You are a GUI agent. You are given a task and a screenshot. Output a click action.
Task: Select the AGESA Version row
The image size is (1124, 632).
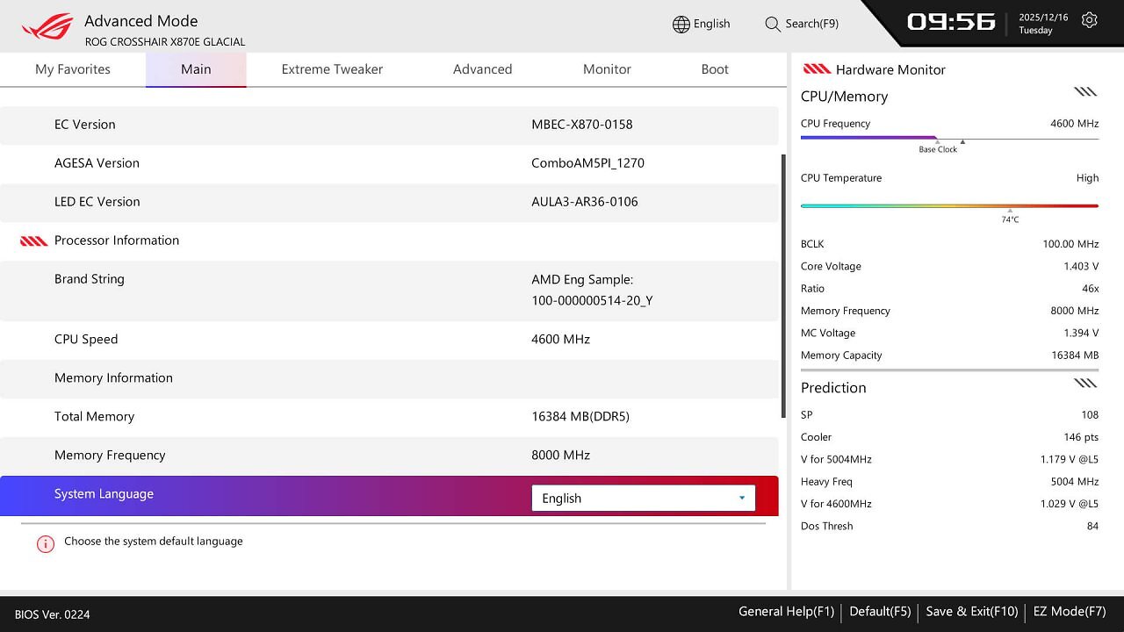(x=389, y=163)
